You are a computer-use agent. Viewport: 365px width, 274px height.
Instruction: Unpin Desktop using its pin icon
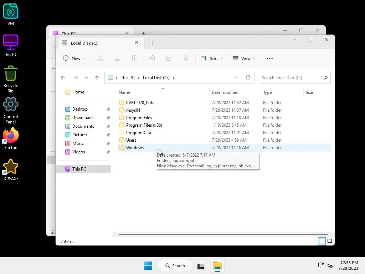pos(108,109)
